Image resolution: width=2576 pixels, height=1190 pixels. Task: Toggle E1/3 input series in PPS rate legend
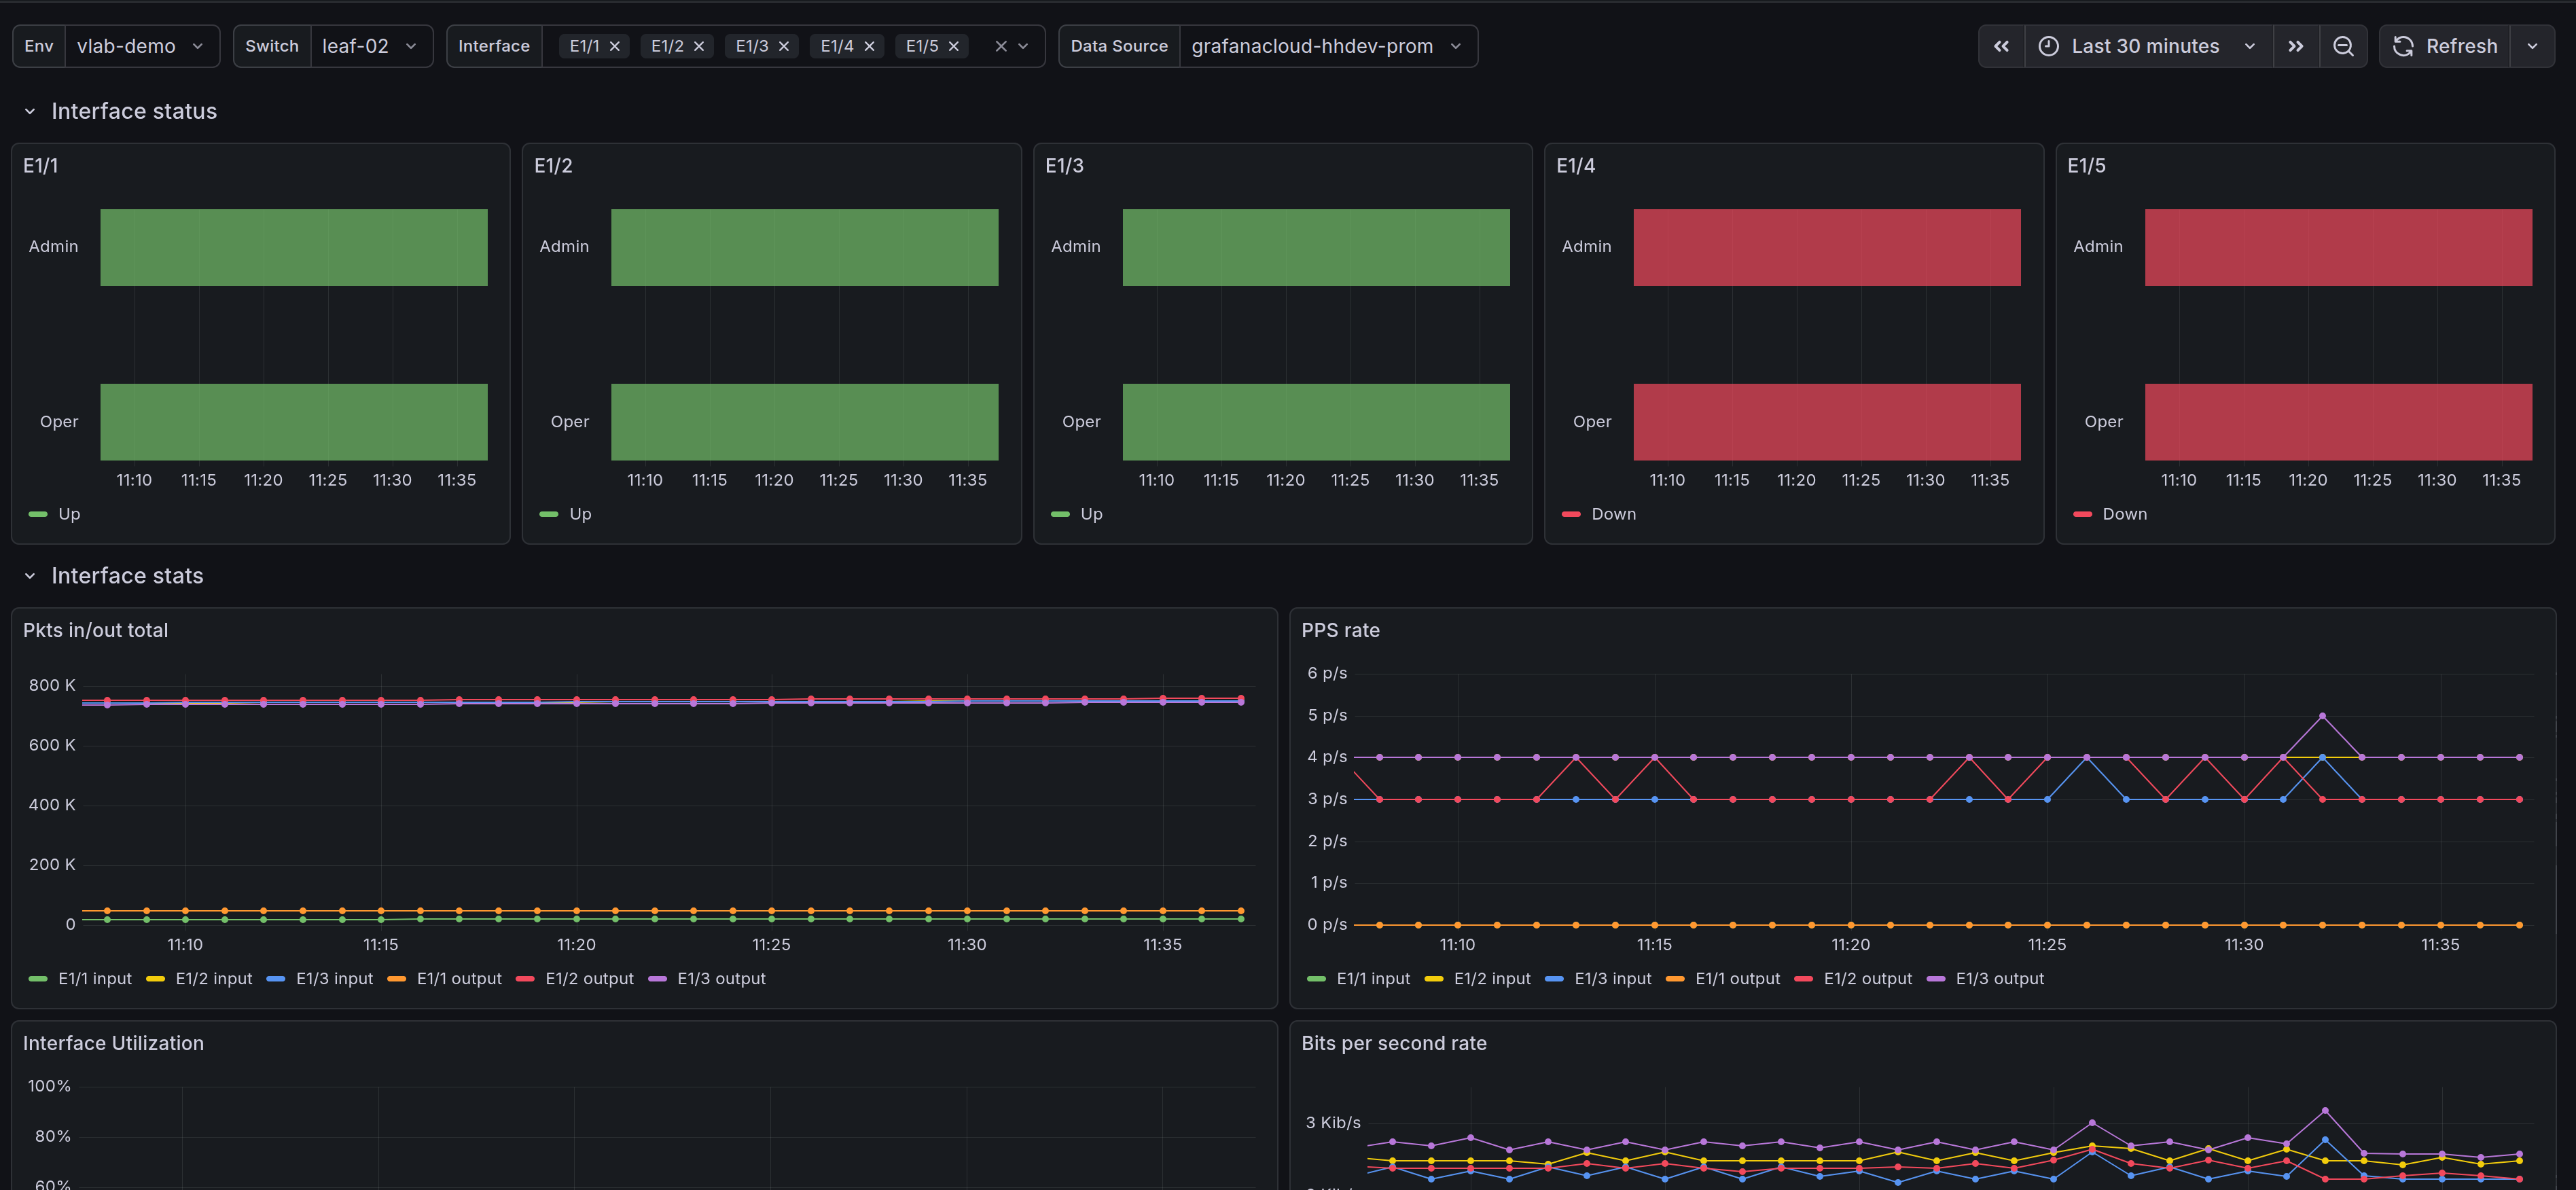pos(1612,979)
